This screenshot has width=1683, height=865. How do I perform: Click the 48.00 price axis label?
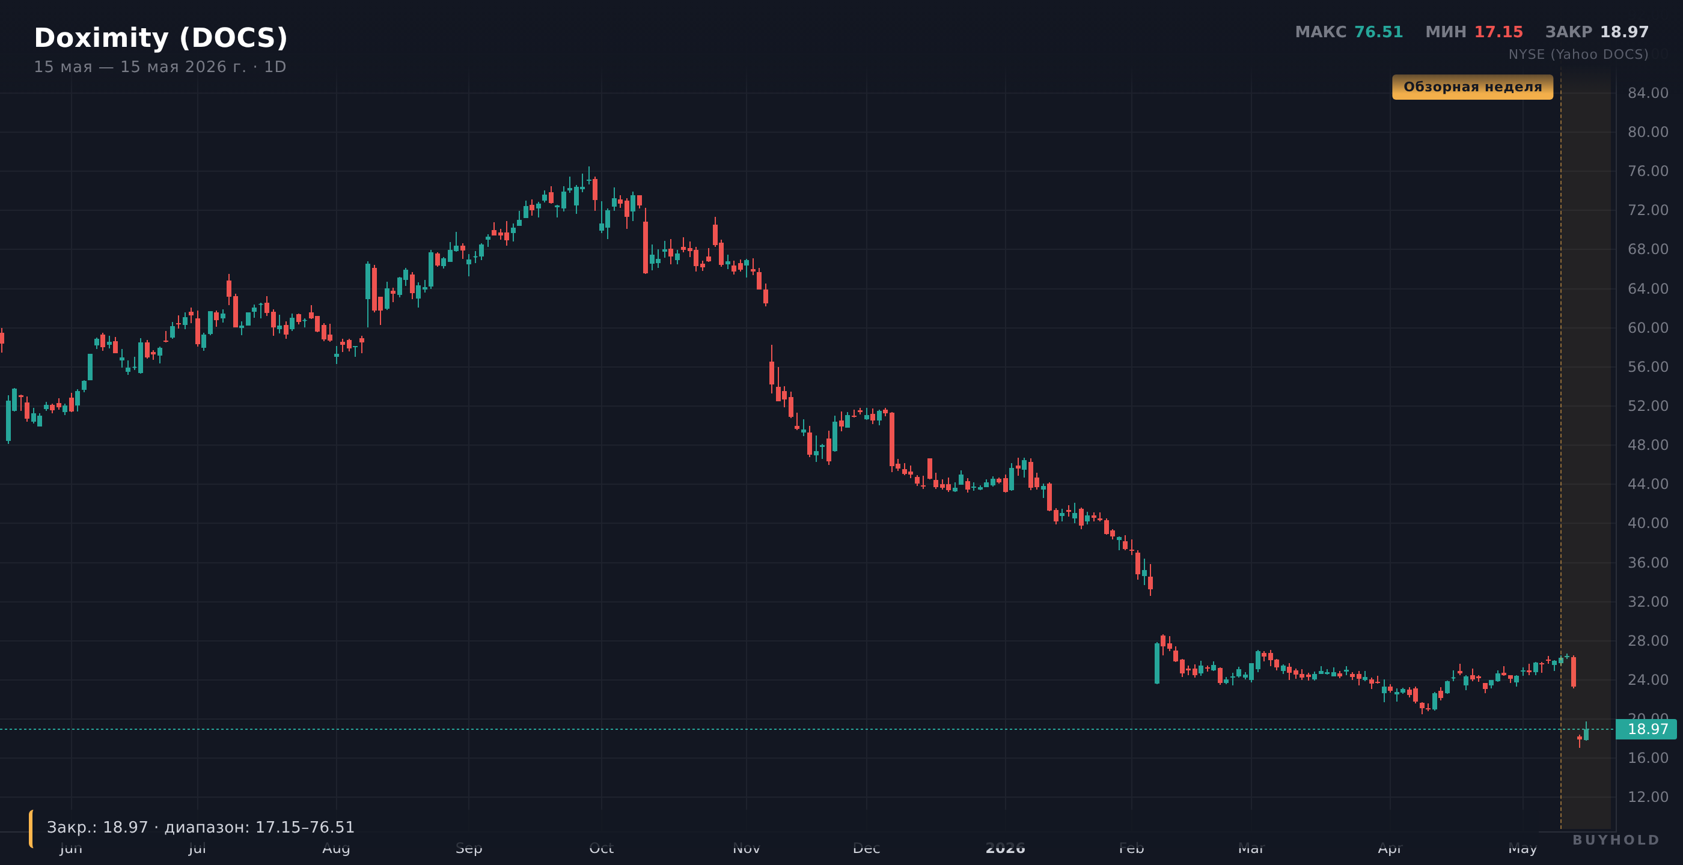[1648, 445]
